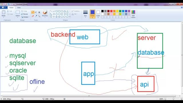Select the Pencil tool
183x103 pixels.
[33, 12]
